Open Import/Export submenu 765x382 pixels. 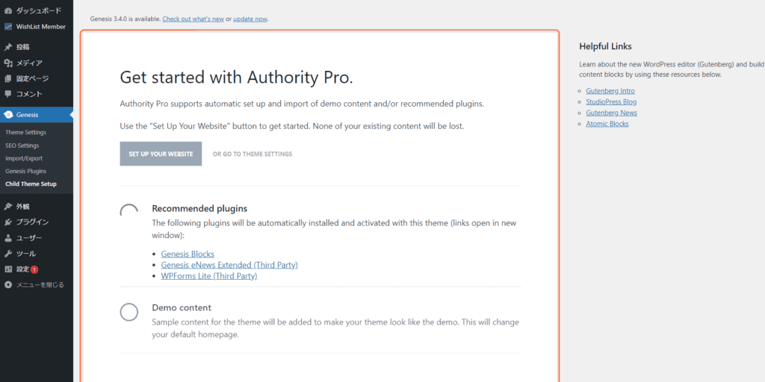coord(24,158)
